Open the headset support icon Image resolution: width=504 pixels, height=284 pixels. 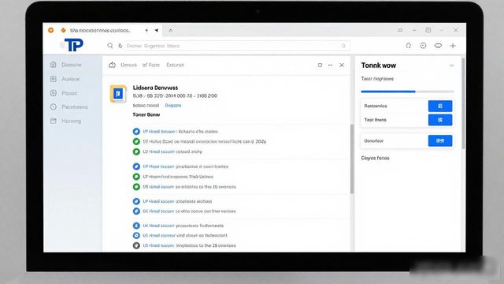[408, 46]
